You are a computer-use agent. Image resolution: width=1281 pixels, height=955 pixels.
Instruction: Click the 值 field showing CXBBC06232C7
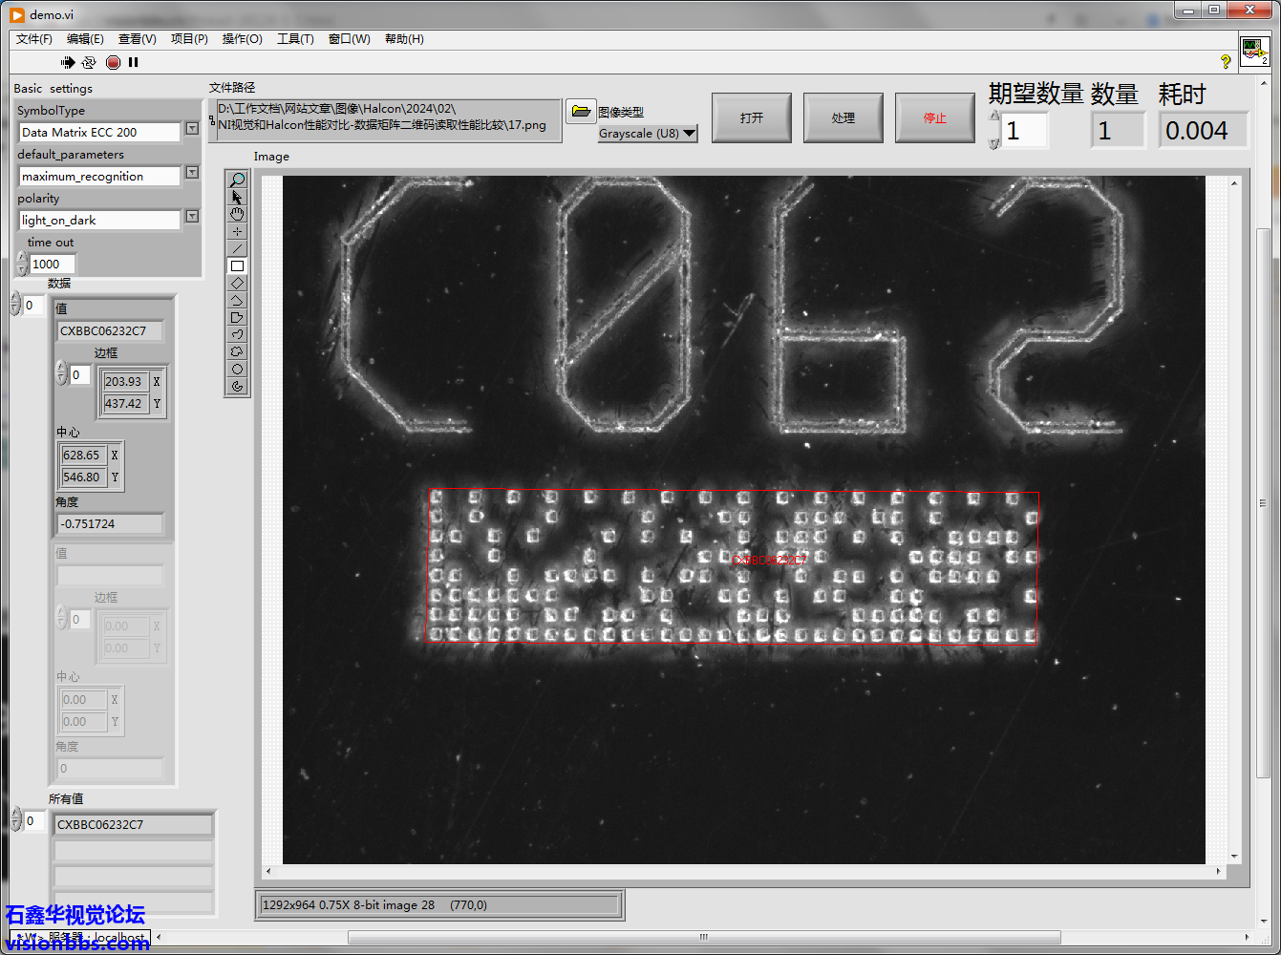(x=110, y=330)
